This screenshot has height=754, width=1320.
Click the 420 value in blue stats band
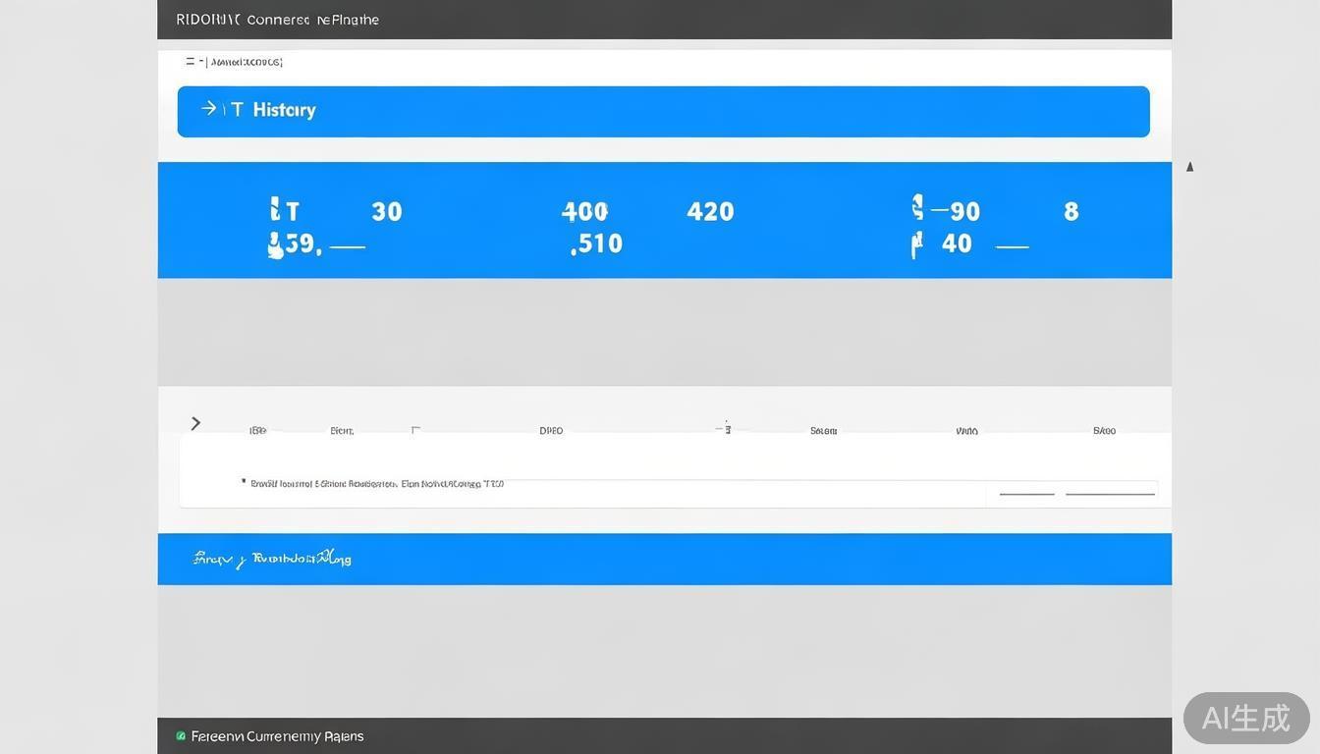tap(710, 211)
